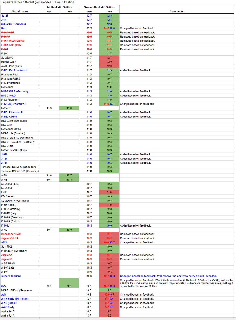Select the "F-4S Phantom II" name cell
The image size is (236, 320).
(x=20, y=100)
